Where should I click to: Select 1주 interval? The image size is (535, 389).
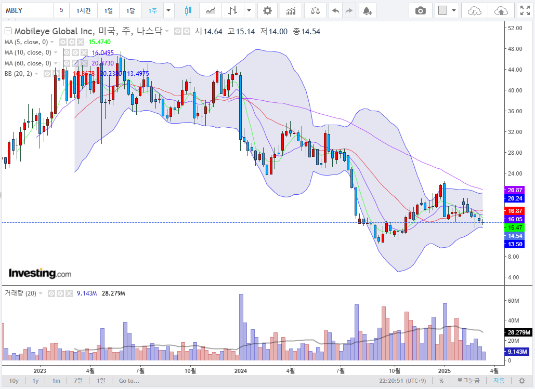tap(152, 10)
